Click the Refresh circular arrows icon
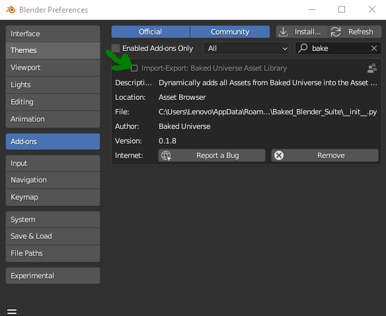The width and height of the screenshot is (386, 316). [336, 32]
